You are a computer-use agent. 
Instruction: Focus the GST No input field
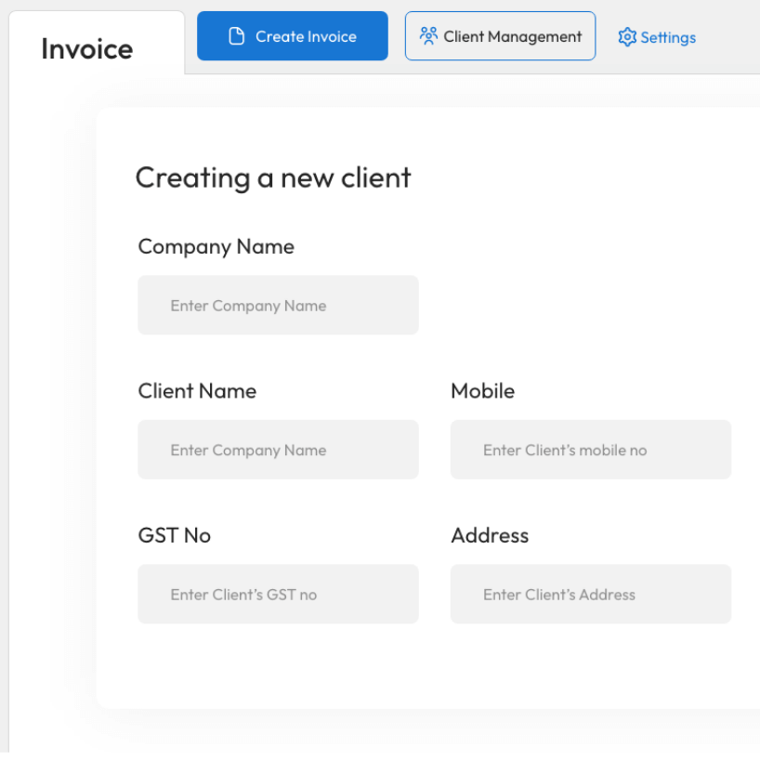278,594
